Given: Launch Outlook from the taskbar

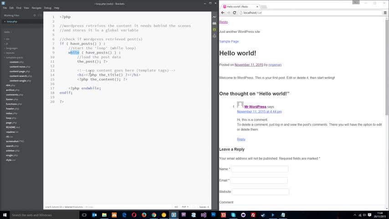Looking at the screenshot, I should pyautogui.click(x=94, y=215).
